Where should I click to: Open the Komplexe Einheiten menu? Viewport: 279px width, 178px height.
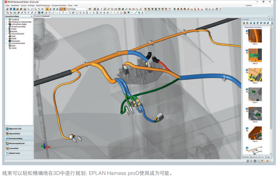click(59, 6)
